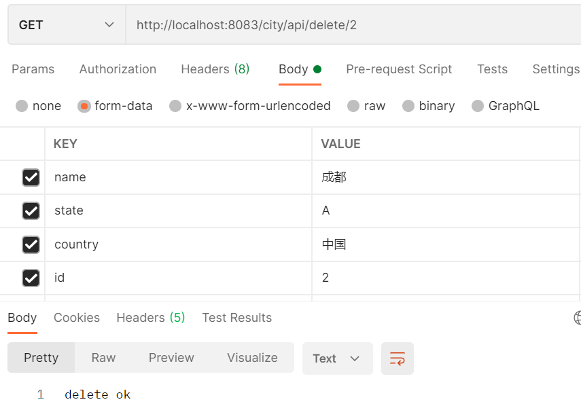581x406 pixels.
Task: Switch to Raw response view
Action: pyautogui.click(x=103, y=358)
